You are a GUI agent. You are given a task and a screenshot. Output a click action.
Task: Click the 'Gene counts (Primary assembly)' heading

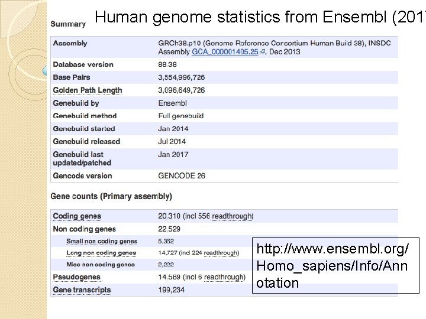pyautogui.click(x=111, y=196)
